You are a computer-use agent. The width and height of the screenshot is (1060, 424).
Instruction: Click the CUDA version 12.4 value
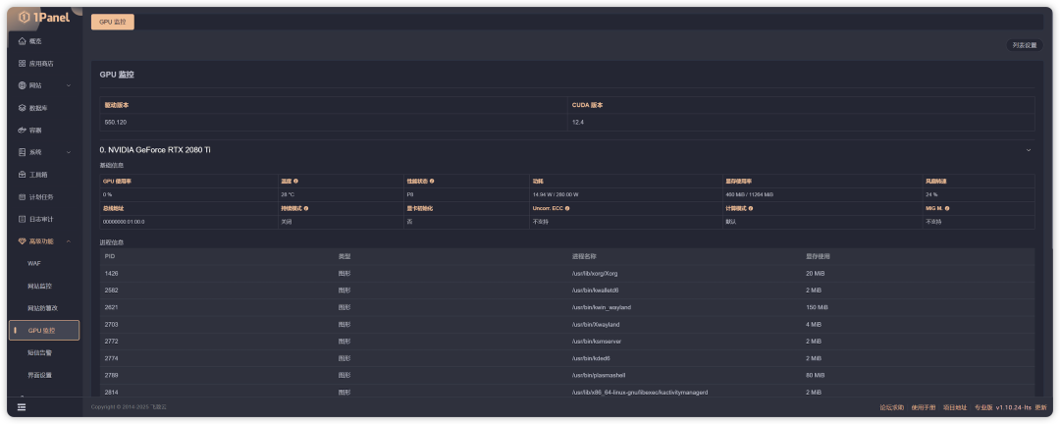[x=578, y=123]
